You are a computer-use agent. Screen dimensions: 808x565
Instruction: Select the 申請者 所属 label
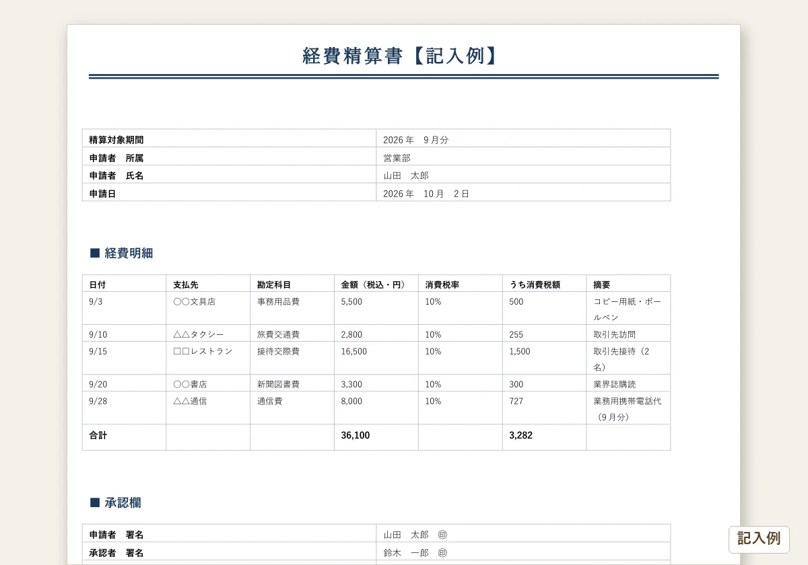coord(116,158)
